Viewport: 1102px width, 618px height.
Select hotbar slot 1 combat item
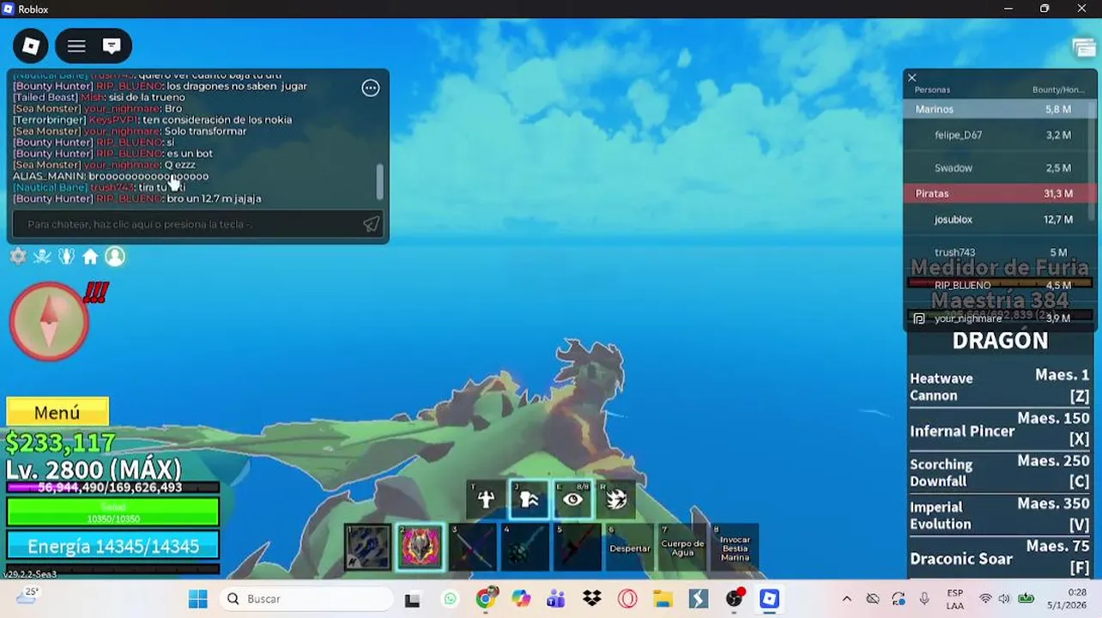click(x=368, y=547)
